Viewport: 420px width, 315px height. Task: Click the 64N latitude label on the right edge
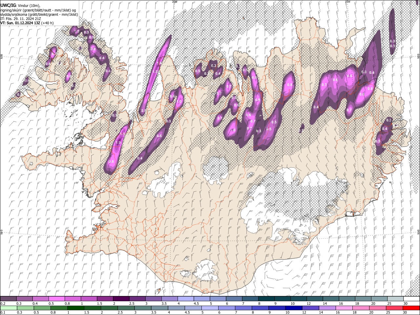(418, 232)
